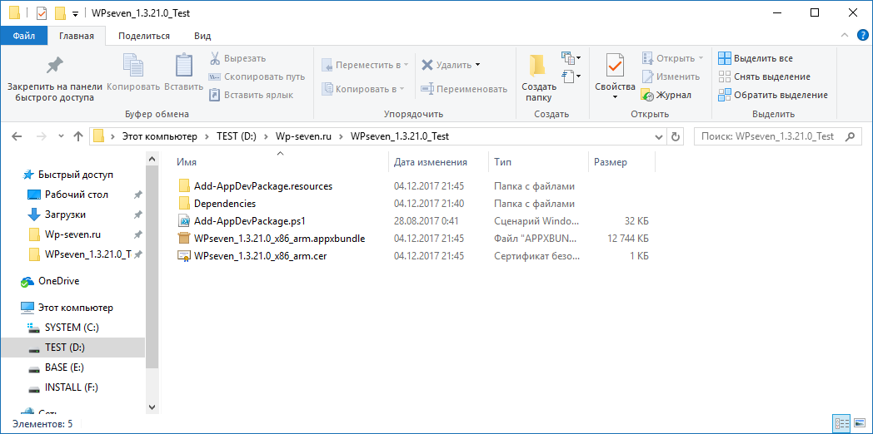Click Deselect All (Снять выделение) in ribbon
The height and width of the screenshot is (434, 873).
pos(771,76)
